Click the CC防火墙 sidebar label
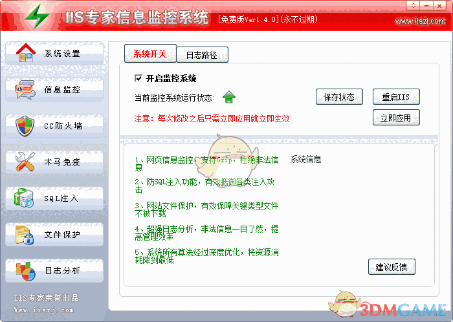 63,126
